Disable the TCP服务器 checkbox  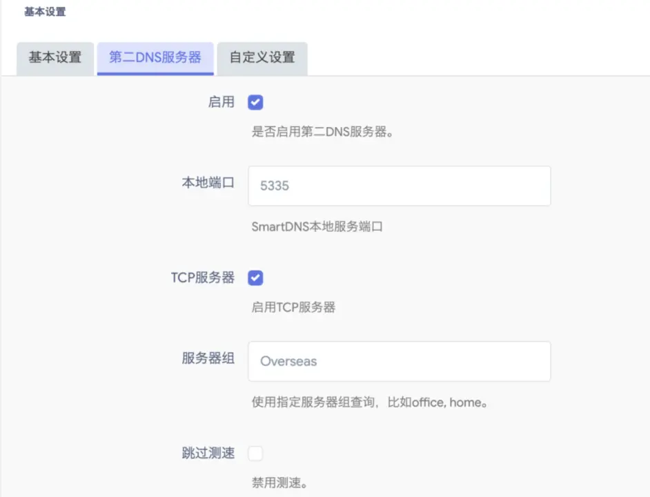click(x=255, y=278)
